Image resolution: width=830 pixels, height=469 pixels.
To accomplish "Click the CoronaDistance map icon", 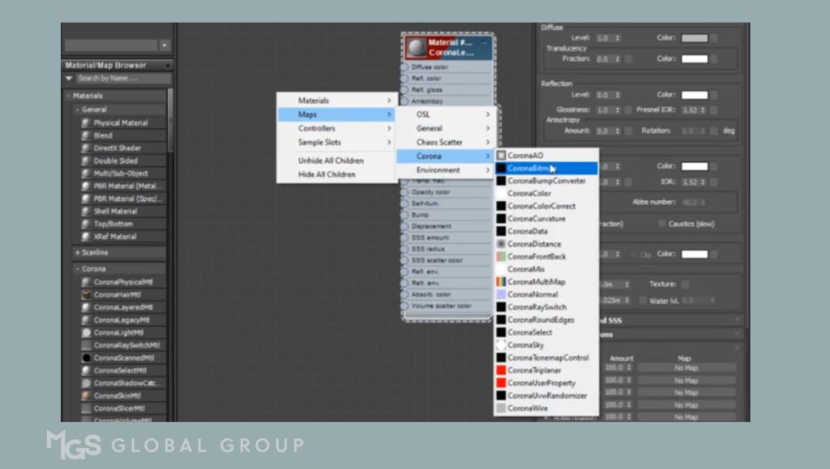I will point(501,244).
